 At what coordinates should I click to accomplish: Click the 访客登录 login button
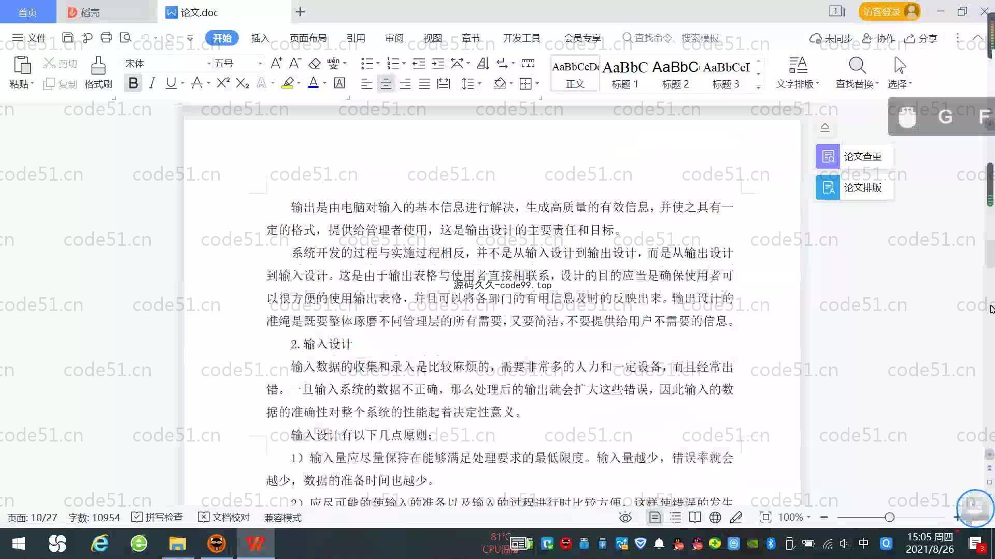click(889, 11)
